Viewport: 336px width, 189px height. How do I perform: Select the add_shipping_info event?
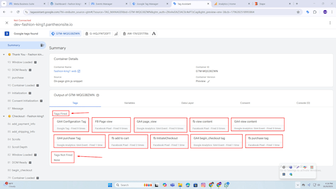(x=23, y=132)
